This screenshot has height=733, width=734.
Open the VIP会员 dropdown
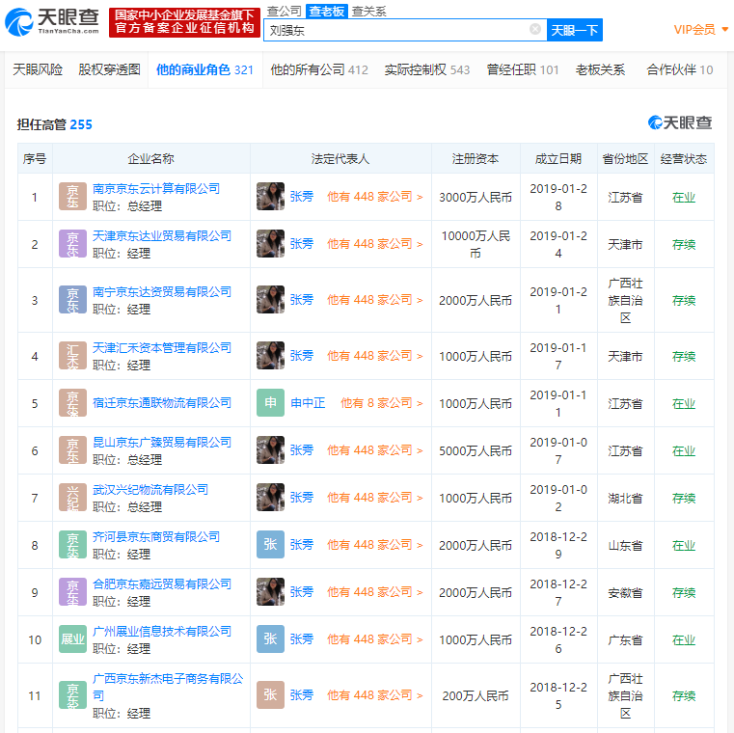(701, 30)
